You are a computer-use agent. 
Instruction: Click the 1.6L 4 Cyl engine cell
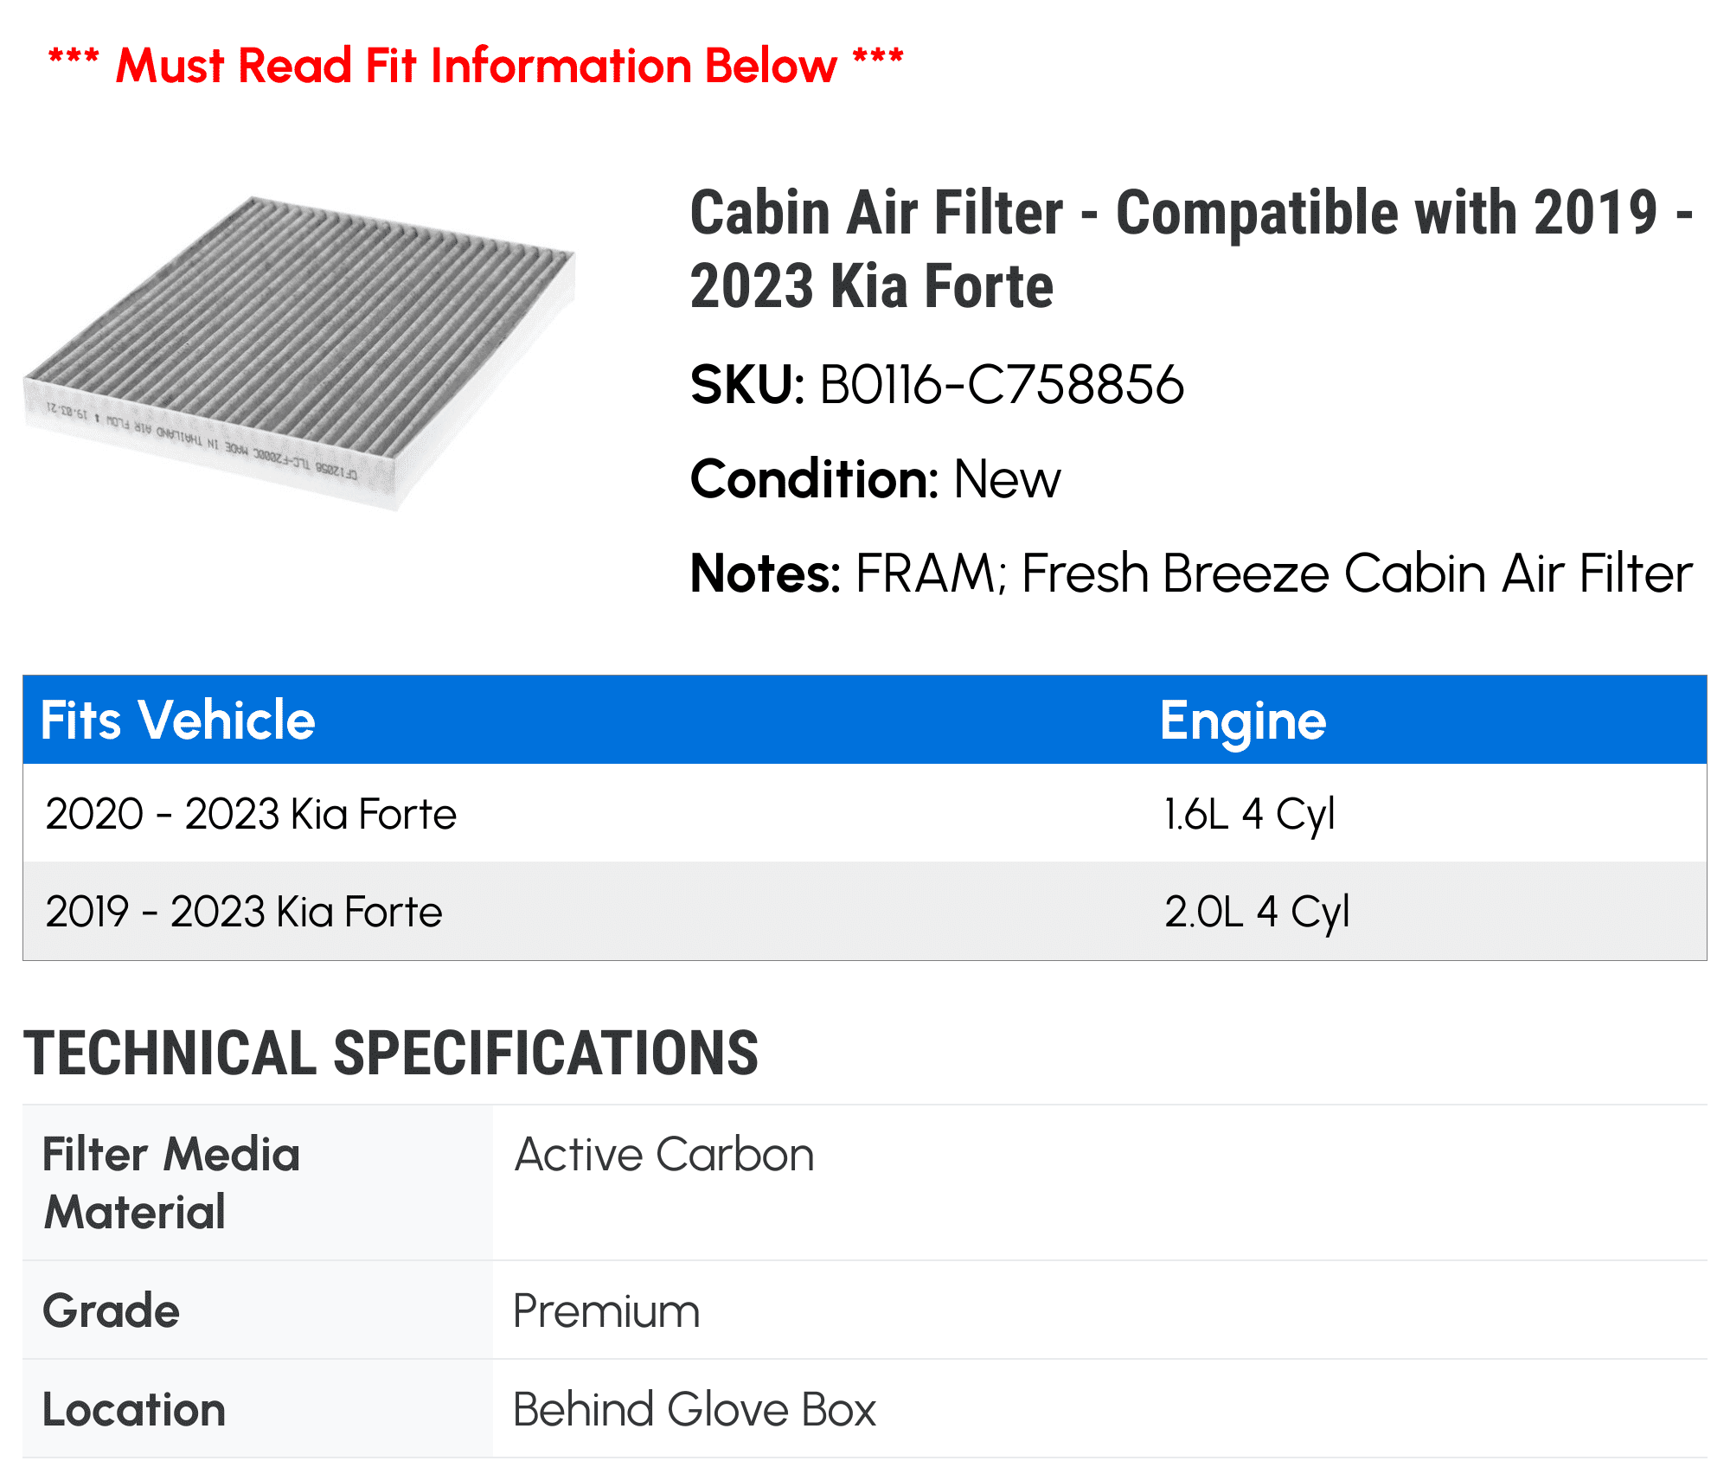click(x=1249, y=814)
